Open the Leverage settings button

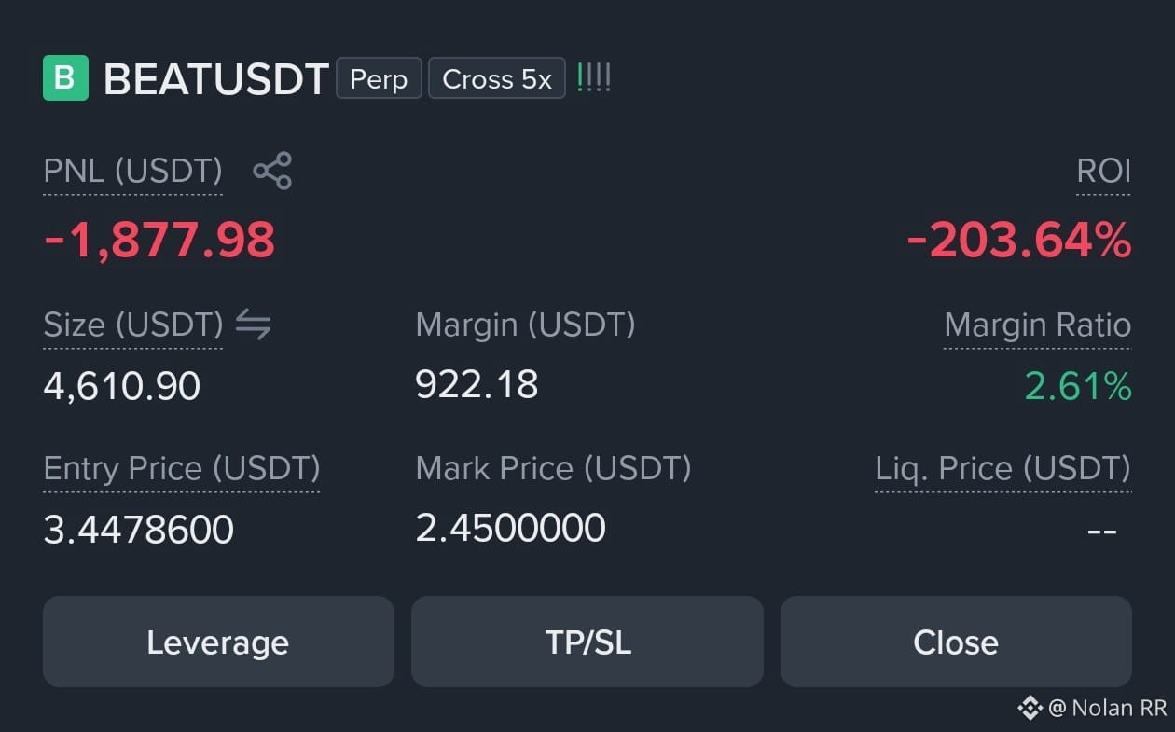pyautogui.click(x=218, y=642)
